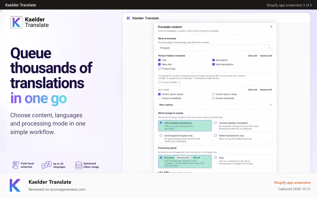Screen dimensions: 317x198
Task: Choose Unchanged AI copies only
Action: (185, 138)
